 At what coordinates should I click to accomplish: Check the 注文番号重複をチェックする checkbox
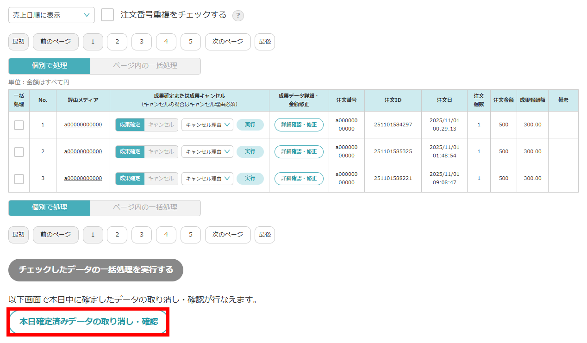(107, 15)
